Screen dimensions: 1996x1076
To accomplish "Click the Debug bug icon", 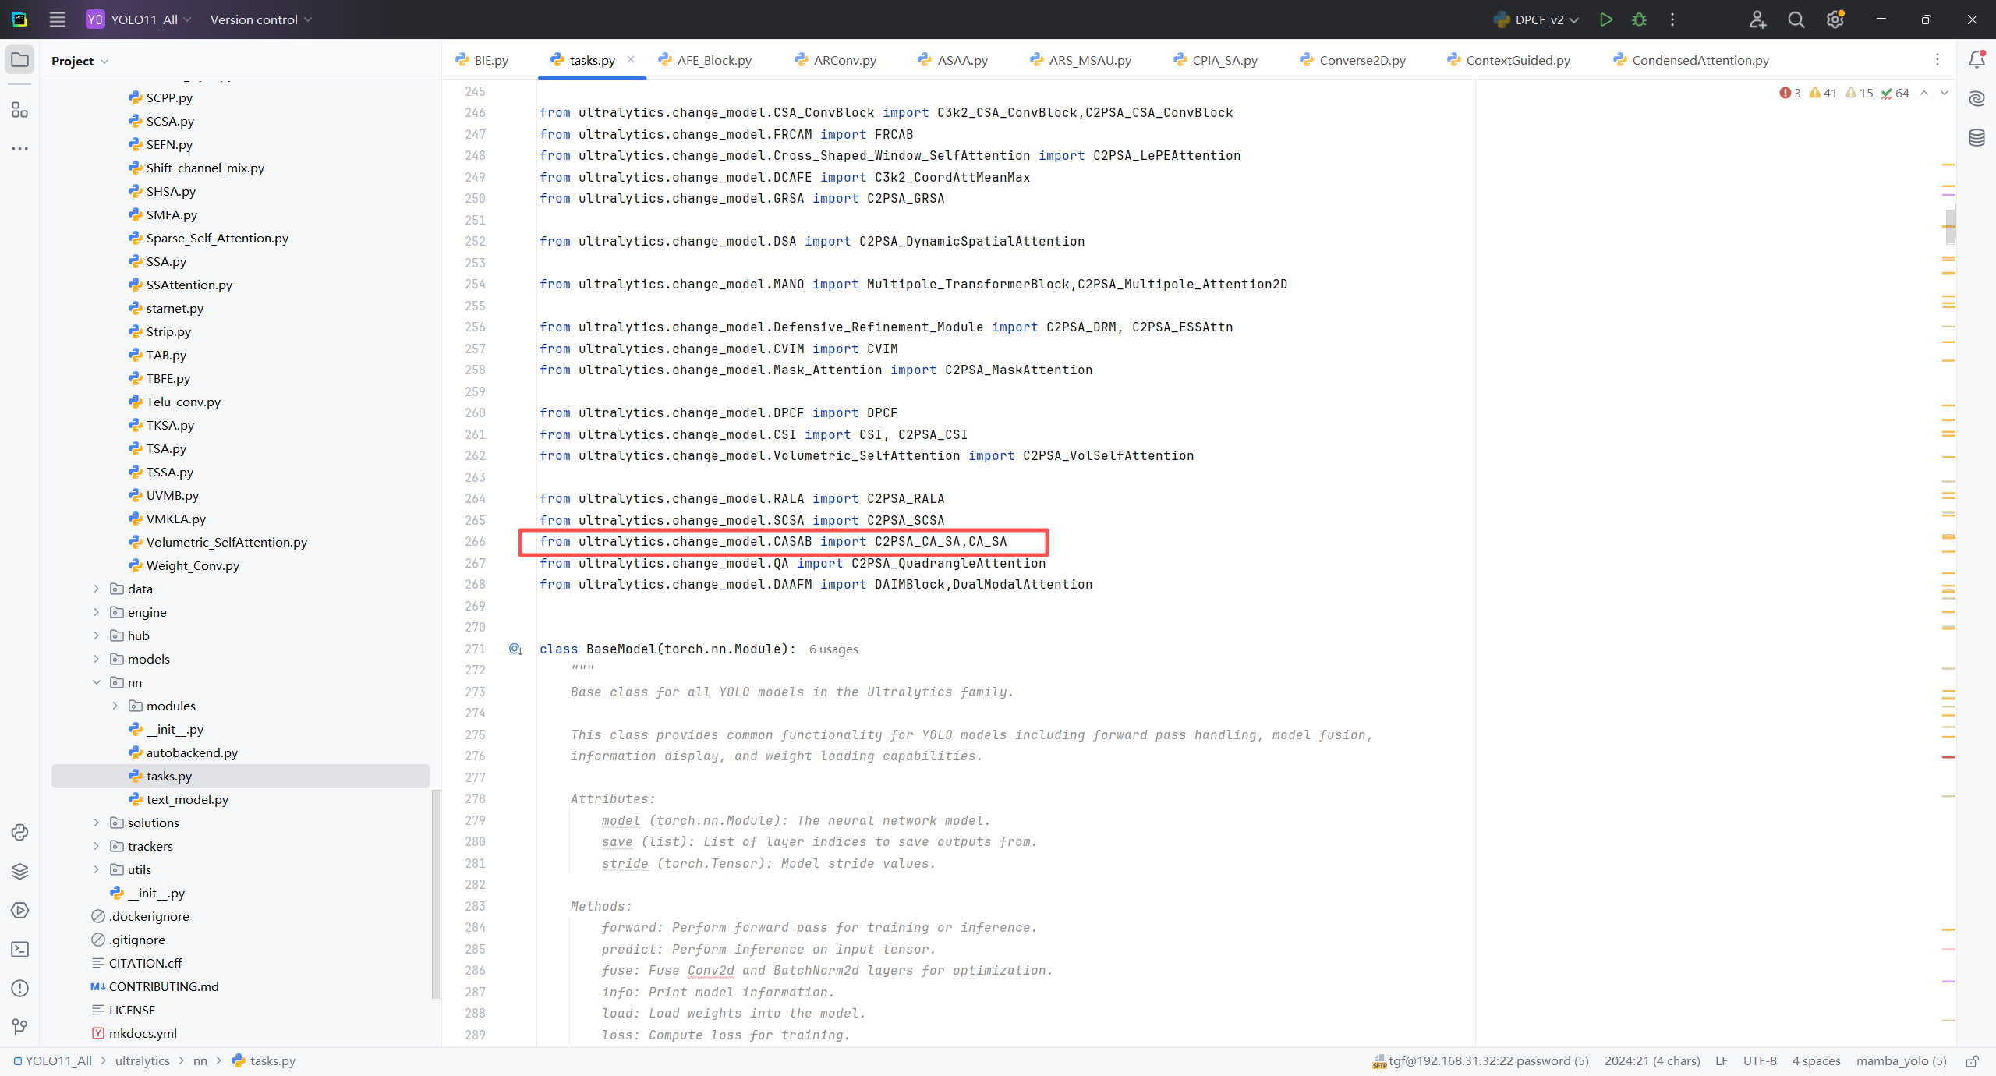I will (x=1639, y=19).
